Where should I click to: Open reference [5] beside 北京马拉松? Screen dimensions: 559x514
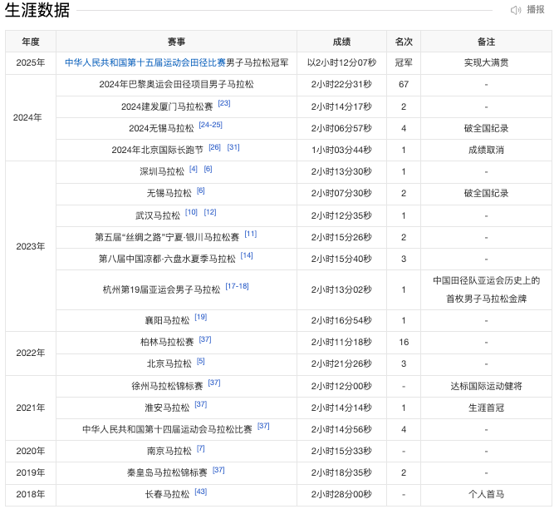(x=200, y=360)
